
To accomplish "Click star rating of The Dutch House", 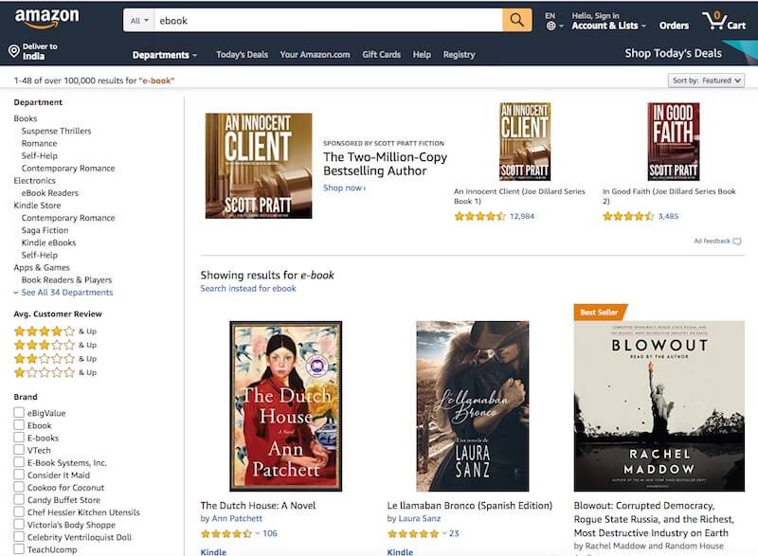I will coord(226,534).
